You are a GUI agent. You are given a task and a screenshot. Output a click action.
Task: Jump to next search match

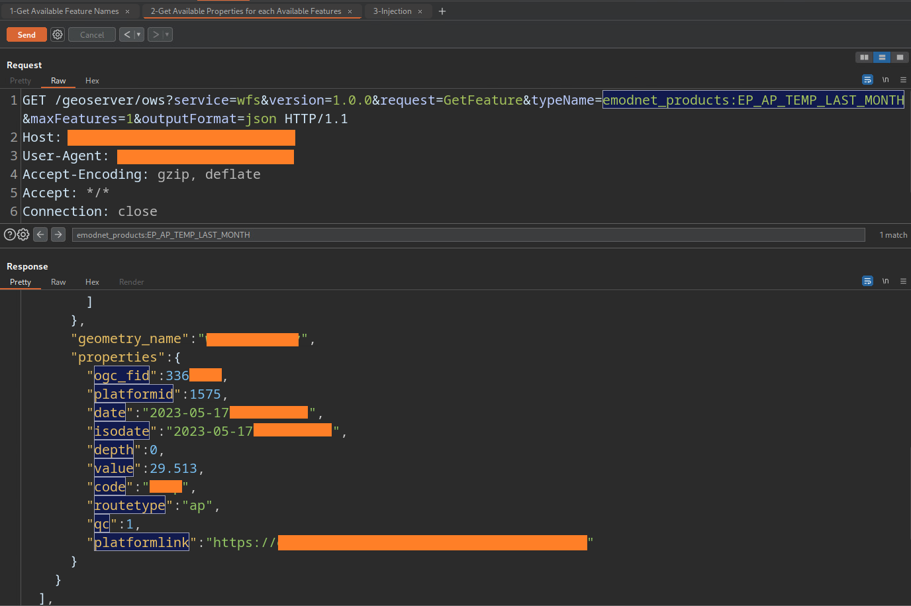(58, 234)
